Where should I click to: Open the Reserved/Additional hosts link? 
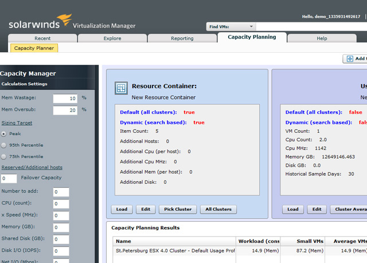click(x=32, y=167)
